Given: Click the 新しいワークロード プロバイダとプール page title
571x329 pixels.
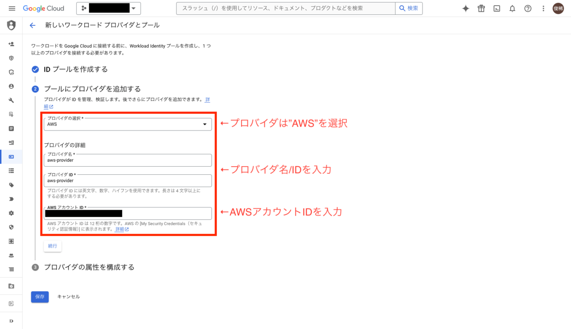Looking at the screenshot, I should (x=102, y=25).
